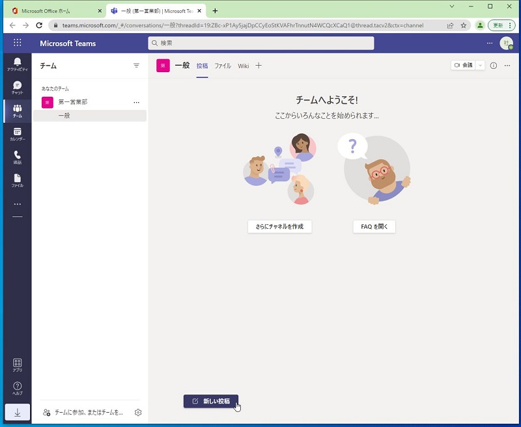Select the Teams icon in left rail
Screen dimensions: 521x427
[x=18, y=111]
